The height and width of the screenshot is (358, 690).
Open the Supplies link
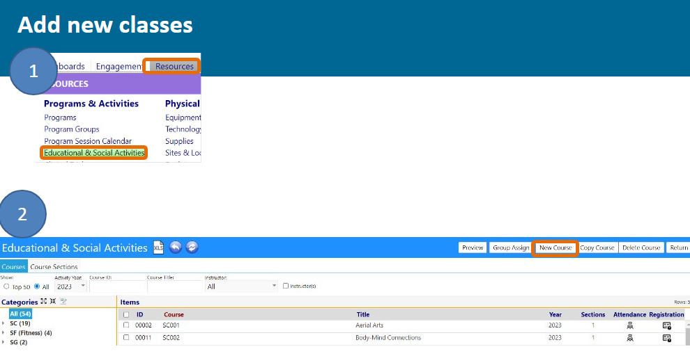click(179, 141)
